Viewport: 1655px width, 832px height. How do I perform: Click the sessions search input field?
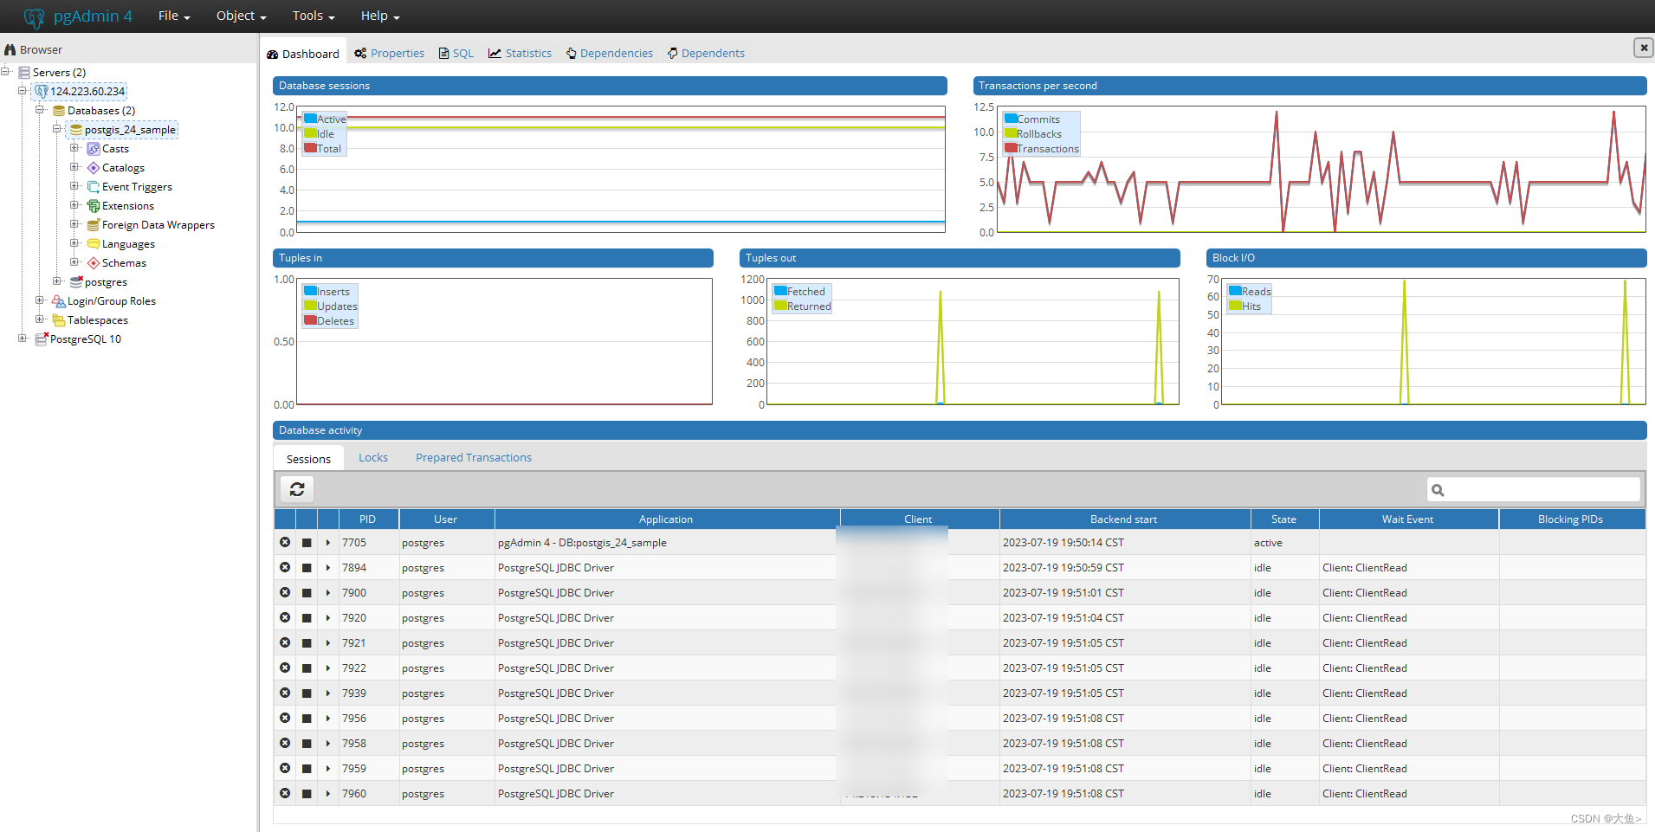pyautogui.click(x=1534, y=490)
